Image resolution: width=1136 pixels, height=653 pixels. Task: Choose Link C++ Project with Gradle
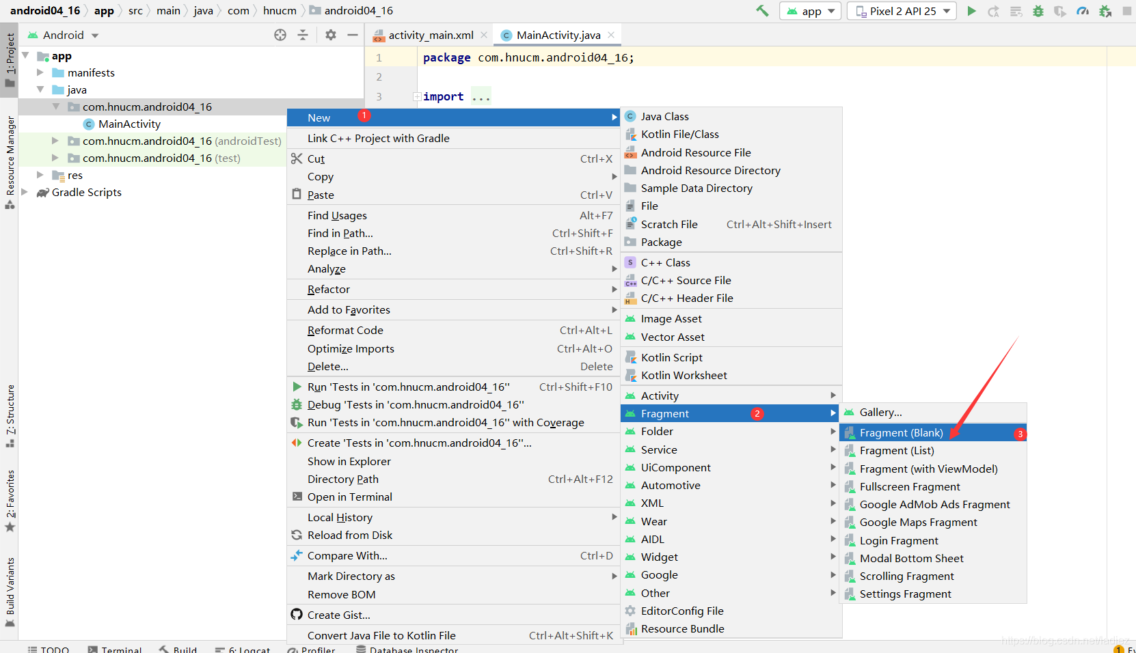tap(453, 138)
